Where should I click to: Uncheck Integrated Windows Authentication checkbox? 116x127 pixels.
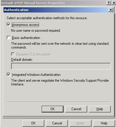[8, 75]
